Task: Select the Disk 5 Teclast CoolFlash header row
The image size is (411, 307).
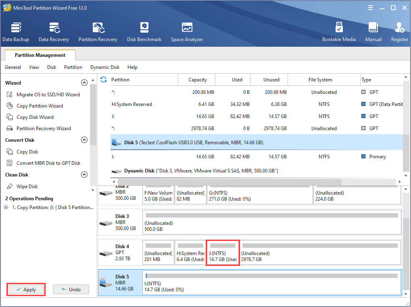Action: pos(257,142)
